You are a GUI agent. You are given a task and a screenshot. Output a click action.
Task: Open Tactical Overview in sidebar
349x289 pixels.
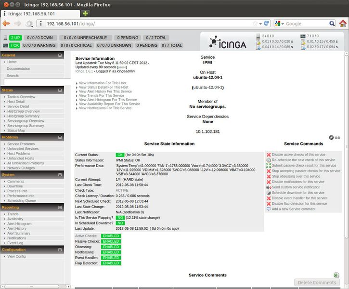click(21, 97)
